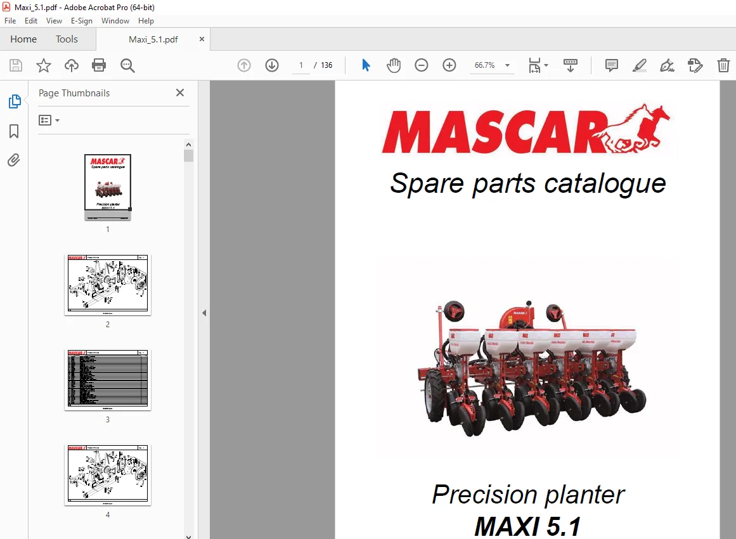Select page 1 thumbnail
The height and width of the screenshot is (539, 736).
pos(108,187)
